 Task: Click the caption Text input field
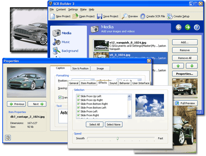tap(63, 116)
